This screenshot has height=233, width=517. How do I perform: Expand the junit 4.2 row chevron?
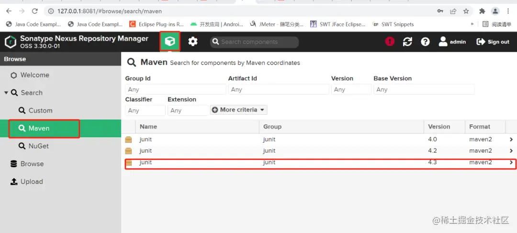[511, 151]
